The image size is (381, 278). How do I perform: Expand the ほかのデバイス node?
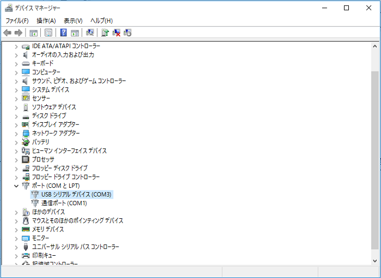[16, 212]
